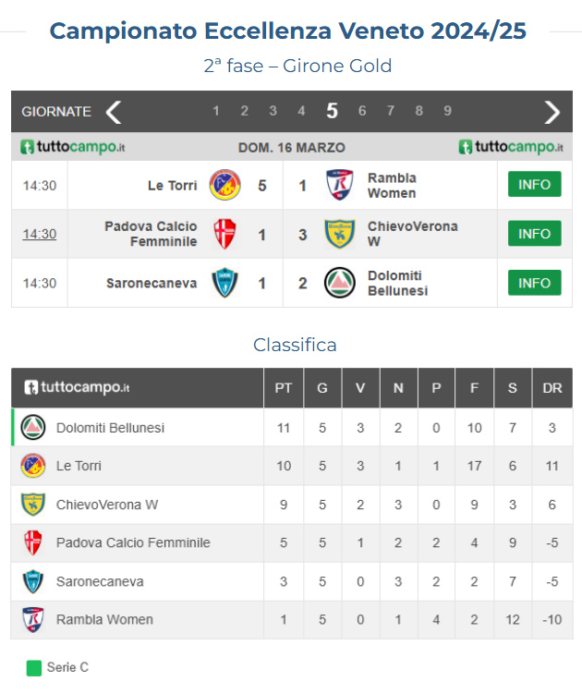Open INFO for Le Torri vs Rambla Women
This screenshot has width=582, height=694.
tap(534, 185)
